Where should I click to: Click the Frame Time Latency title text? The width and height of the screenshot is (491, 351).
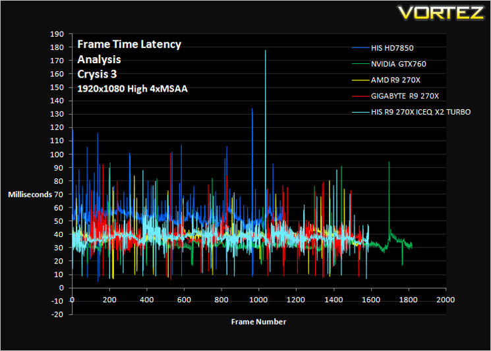coord(129,44)
